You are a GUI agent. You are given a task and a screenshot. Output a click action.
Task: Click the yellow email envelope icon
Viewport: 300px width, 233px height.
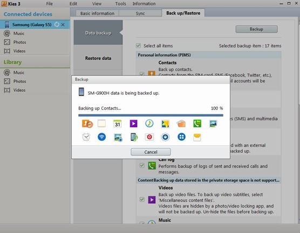point(197,137)
